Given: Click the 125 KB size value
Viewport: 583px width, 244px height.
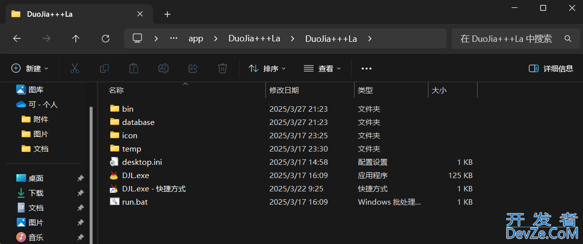Looking at the screenshot, I should 460,176.
